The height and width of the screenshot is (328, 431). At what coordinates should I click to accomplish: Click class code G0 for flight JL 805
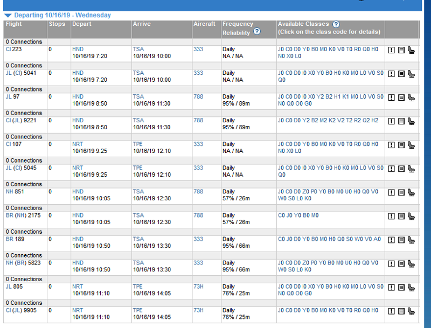click(x=308, y=294)
